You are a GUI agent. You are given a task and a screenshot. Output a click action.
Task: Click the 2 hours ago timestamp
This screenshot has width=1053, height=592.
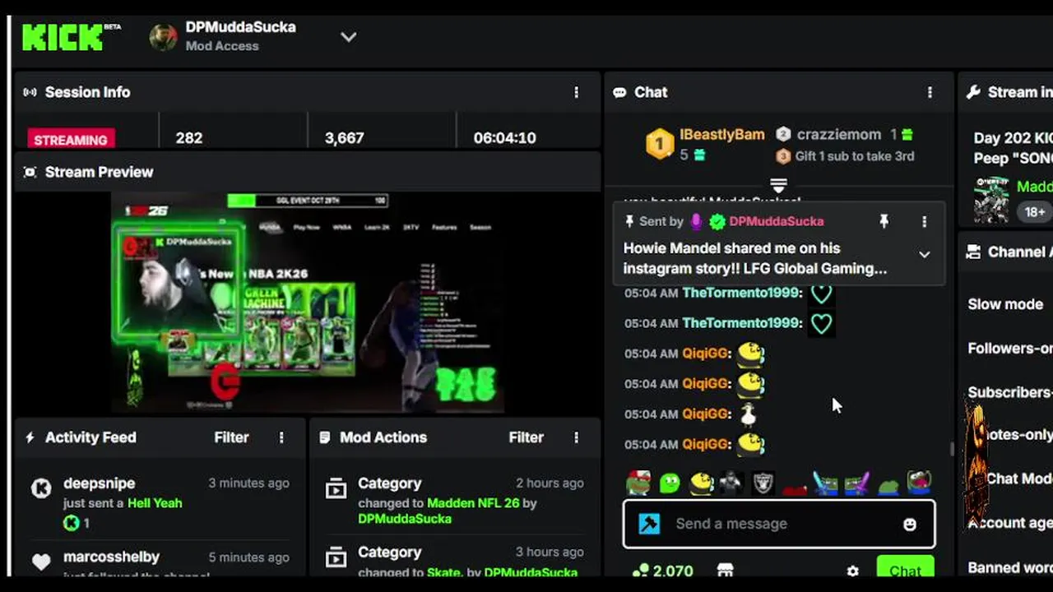pyautogui.click(x=550, y=483)
